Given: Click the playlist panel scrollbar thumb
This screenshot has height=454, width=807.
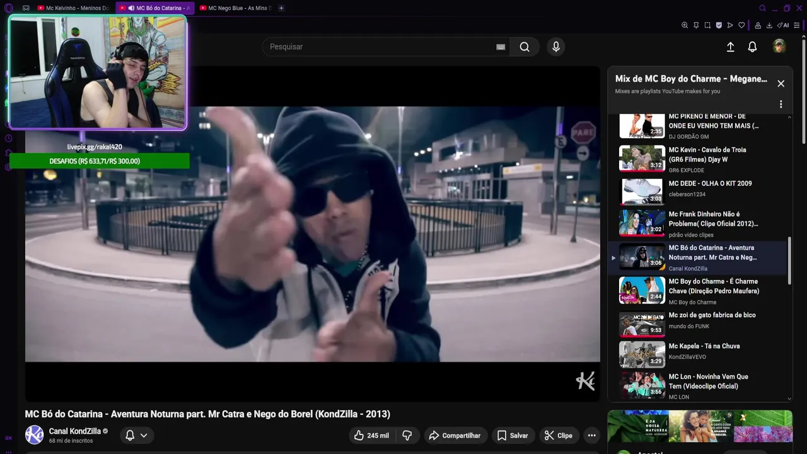Looking at the screenshot, I should pos(790,261).
